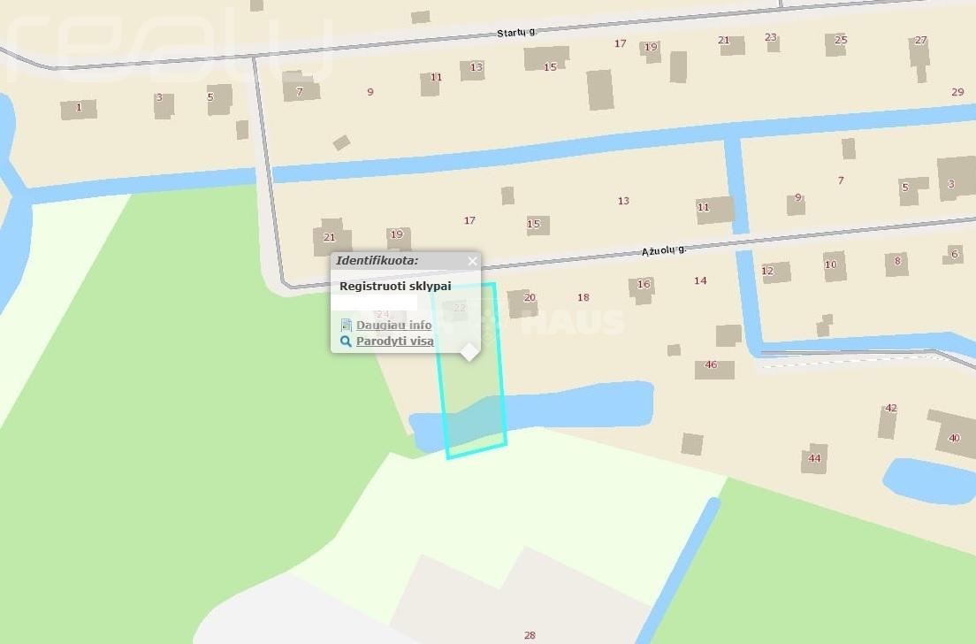Select house number 10 building
Viewport: 976px width, 644px height.
[835, 266]
